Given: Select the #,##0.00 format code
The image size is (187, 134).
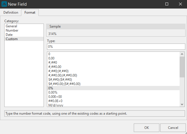Looking at the screenshot, I should pyautogui.click(x=113, y=67).
